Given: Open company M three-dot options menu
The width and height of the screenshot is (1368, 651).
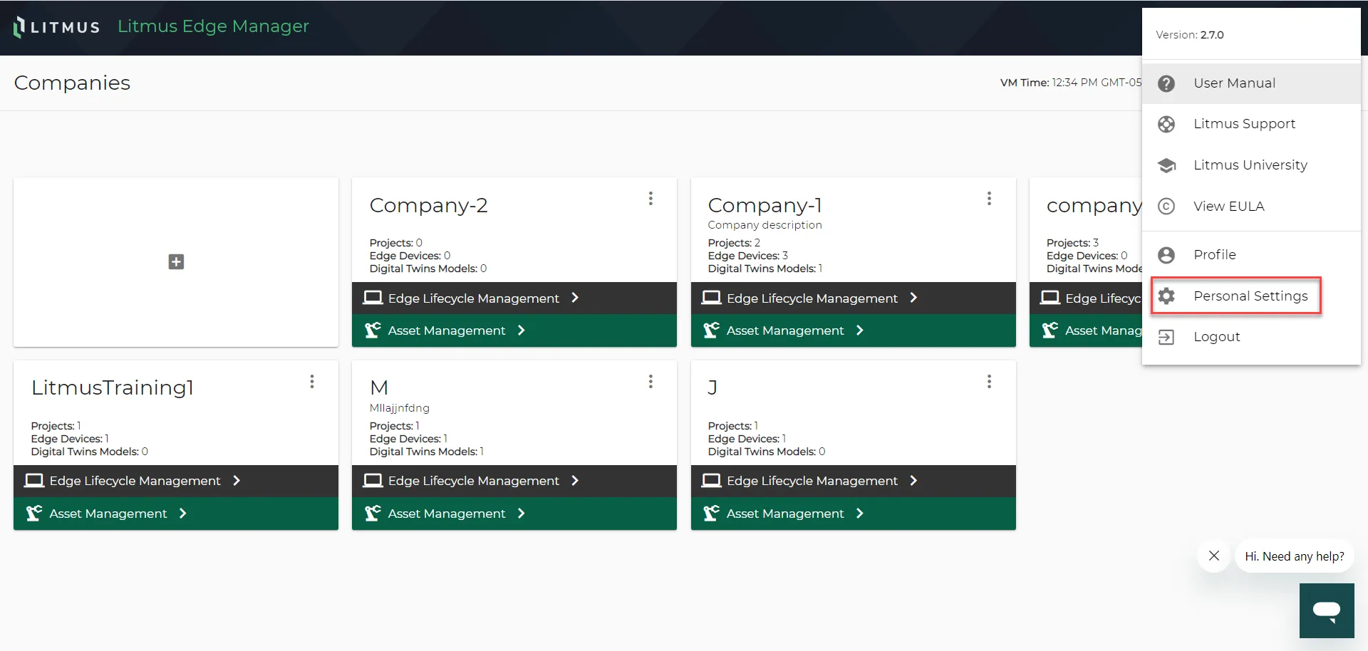Looking at the screenshot, I should pyautogui.click(x=651, y=382).
